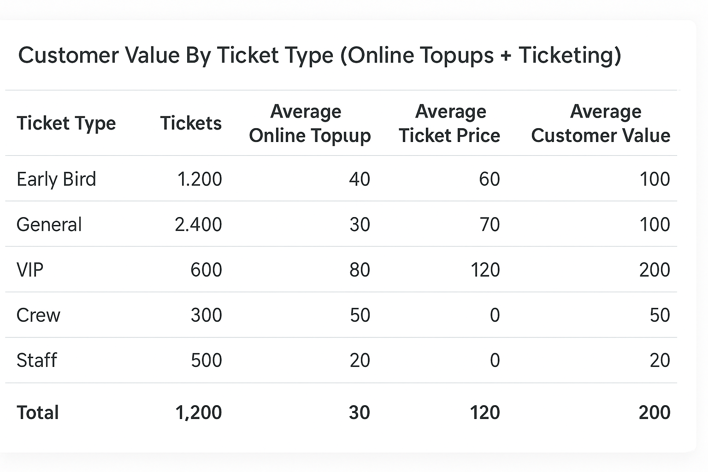This screenshot has width=708, height=472.
Task: Click the Average Customer Value header
Action: tap(601, 124)
